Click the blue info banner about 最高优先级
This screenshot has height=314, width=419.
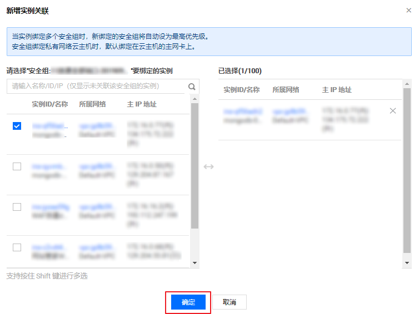[209, 42]
